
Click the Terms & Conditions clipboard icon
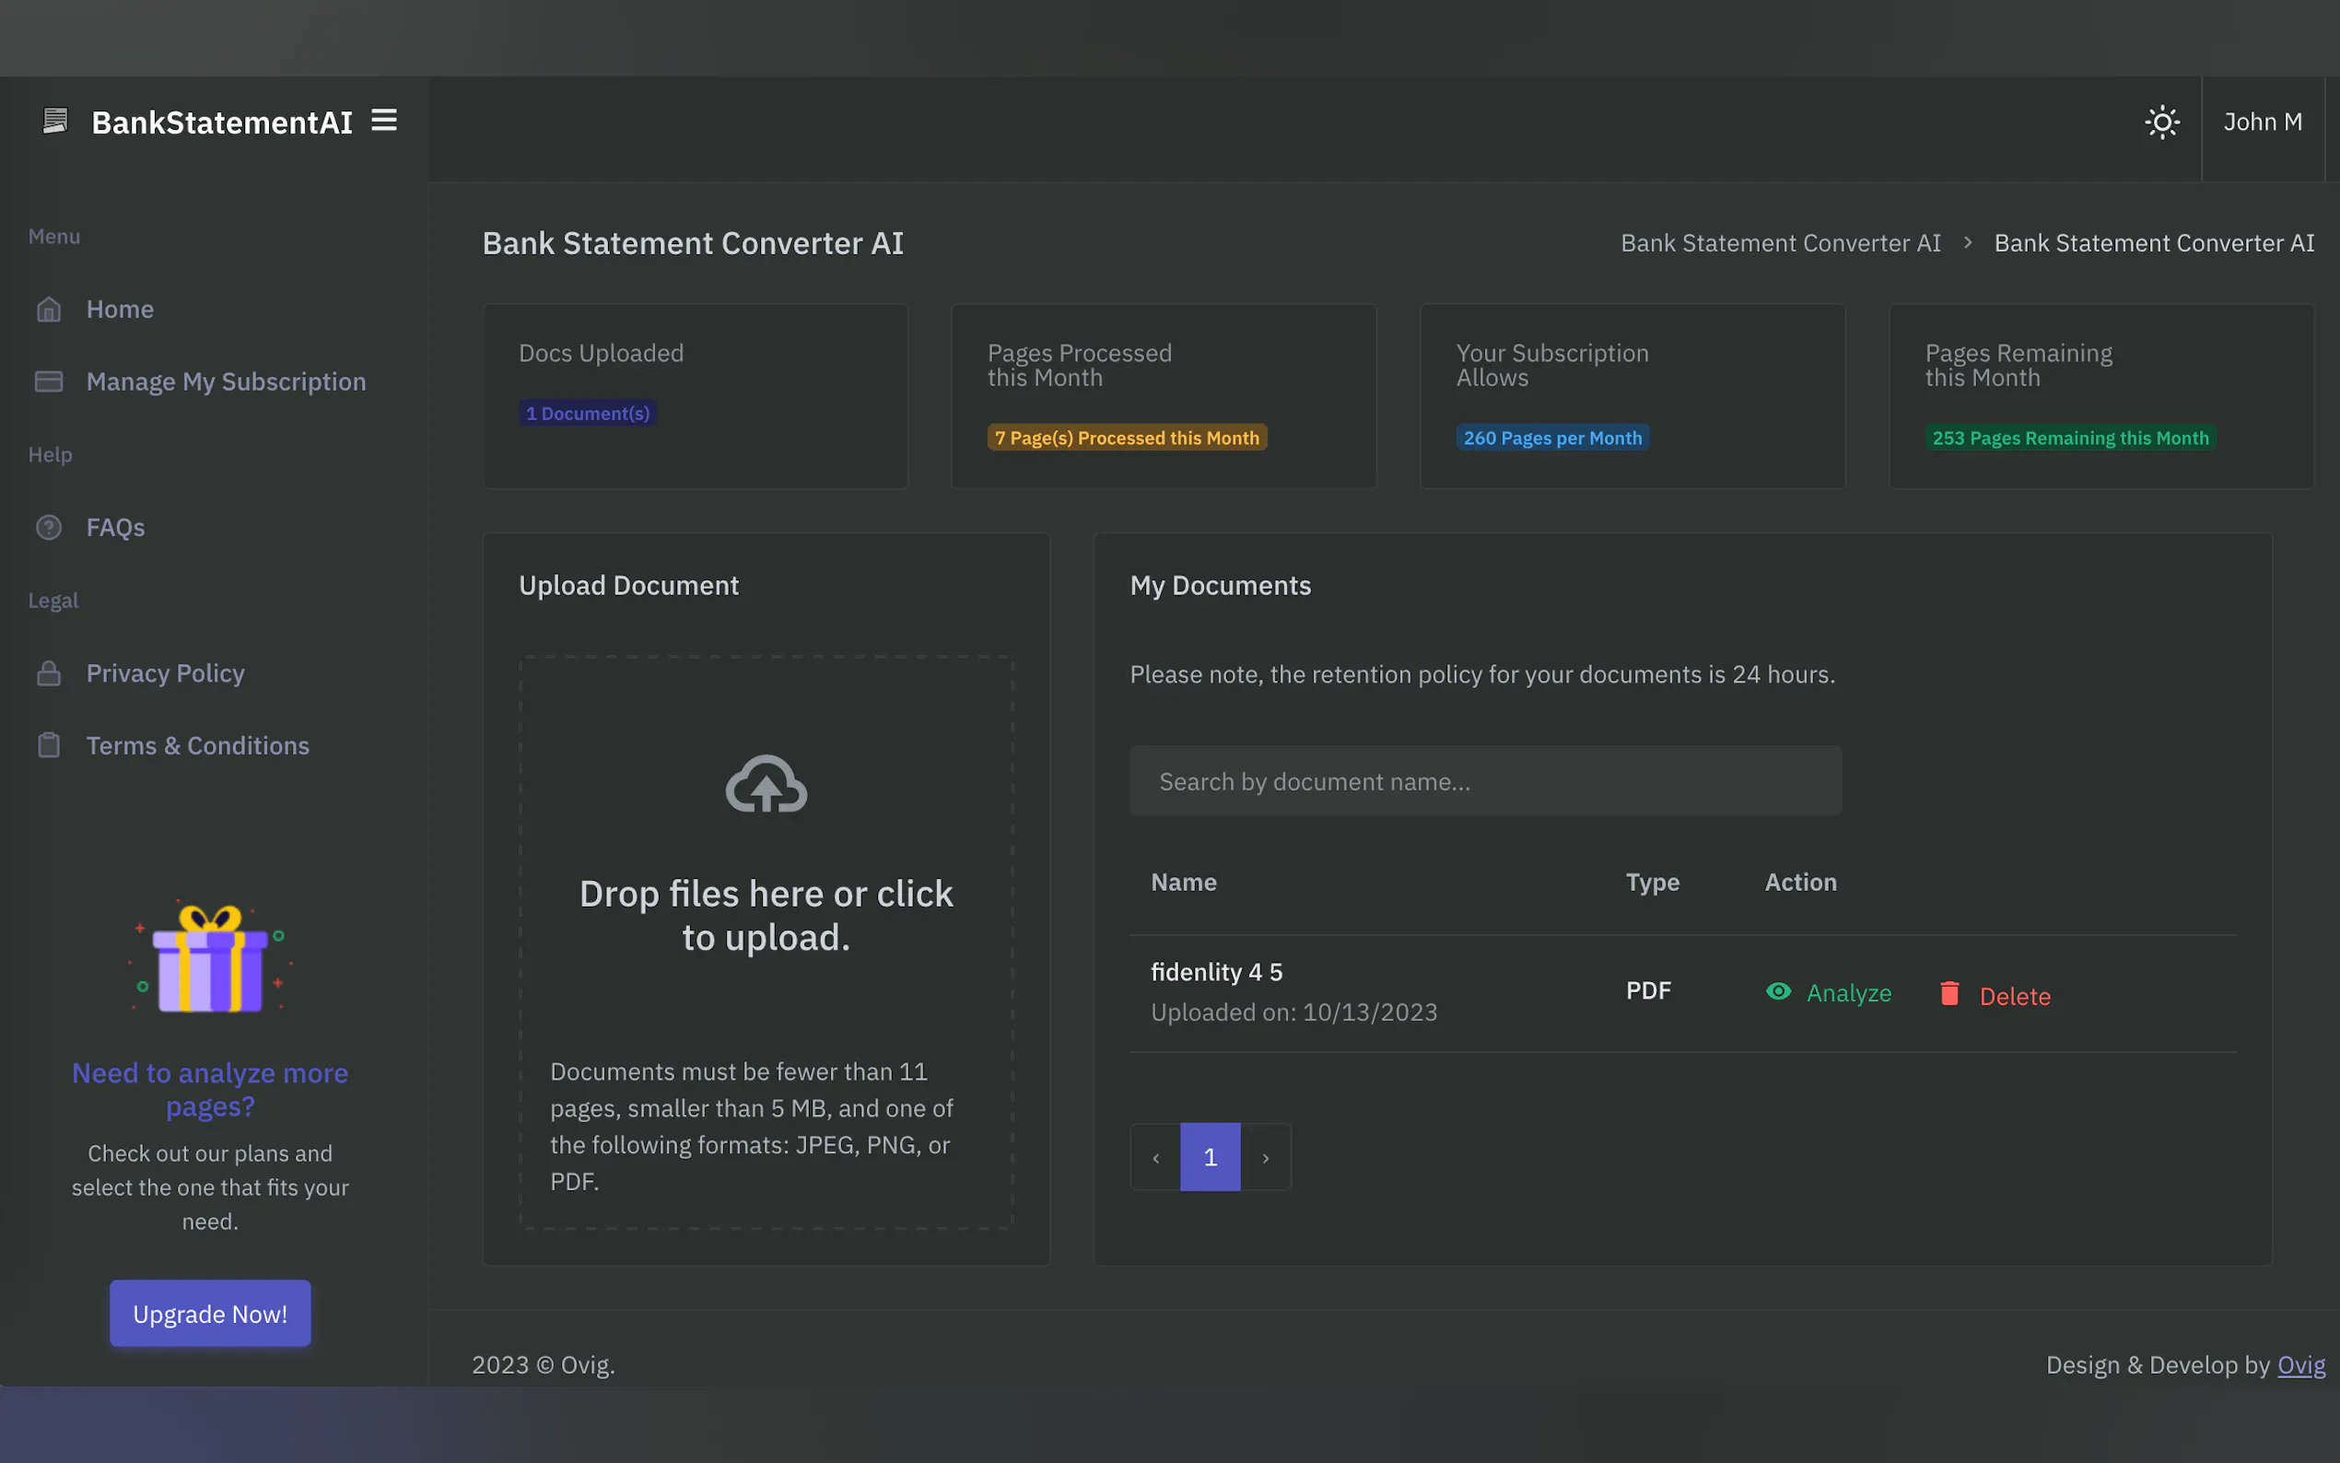tap(49, 745)
